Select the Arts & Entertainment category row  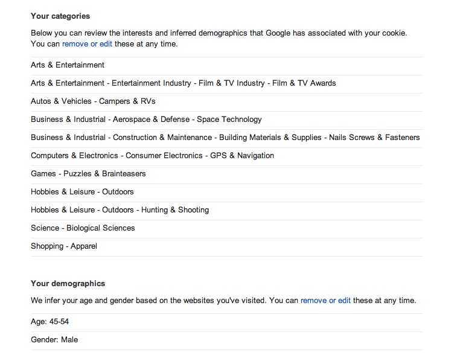tap(227, 66)
